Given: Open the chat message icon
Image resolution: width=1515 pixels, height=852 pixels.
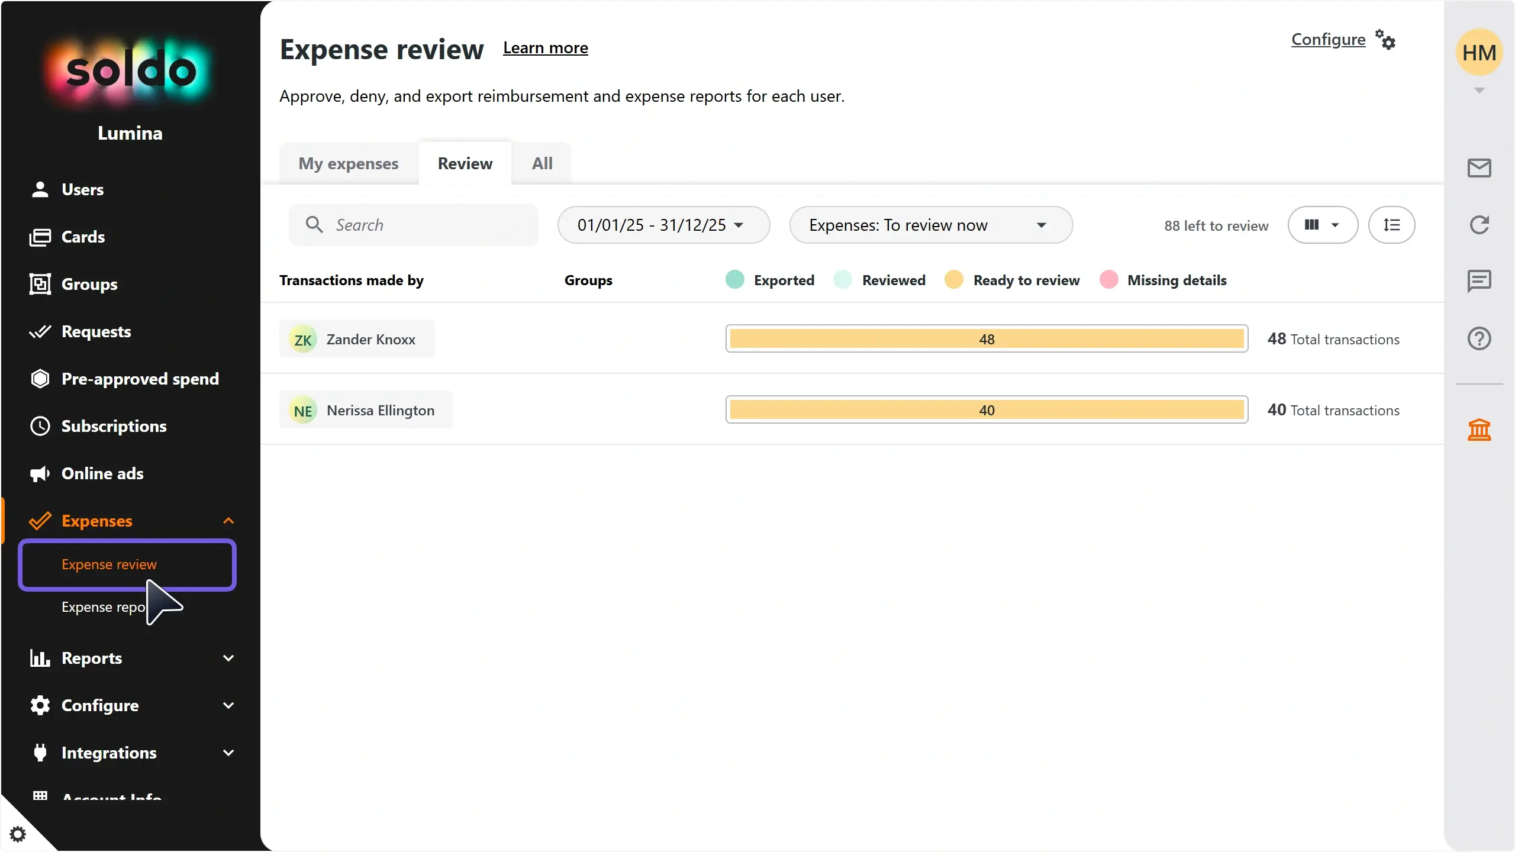Looking at the screenshot, I should [x=1479, y=281].
